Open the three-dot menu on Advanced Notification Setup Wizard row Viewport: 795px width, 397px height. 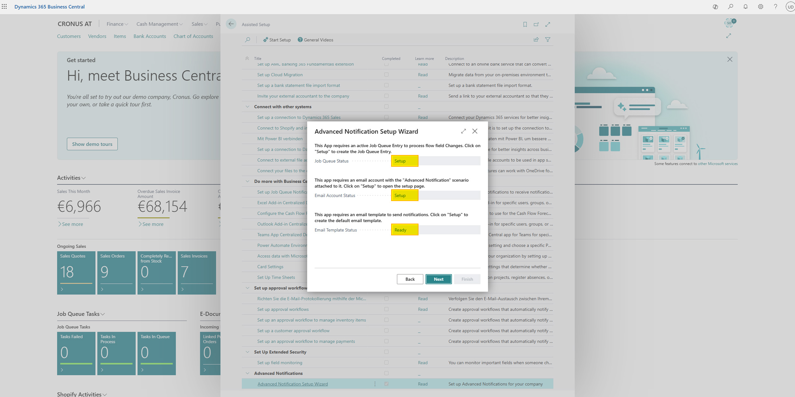pyautogui.click(x=375, y=384)
